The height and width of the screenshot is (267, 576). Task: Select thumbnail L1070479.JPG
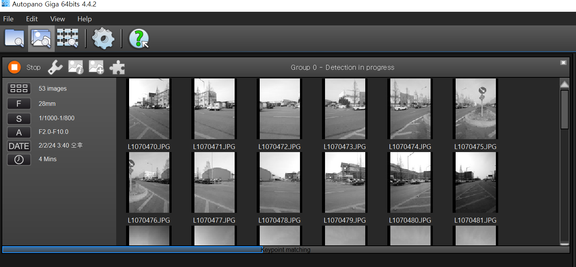coord(345,182)
